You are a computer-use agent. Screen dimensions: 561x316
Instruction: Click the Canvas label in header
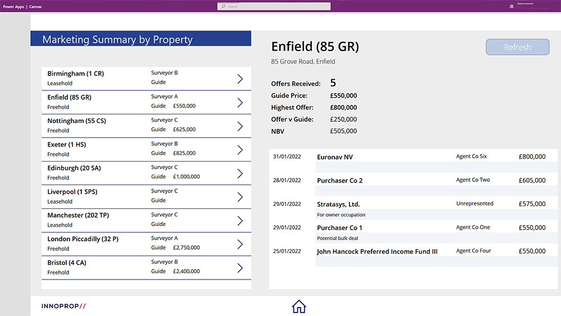(x=35, y=6)
